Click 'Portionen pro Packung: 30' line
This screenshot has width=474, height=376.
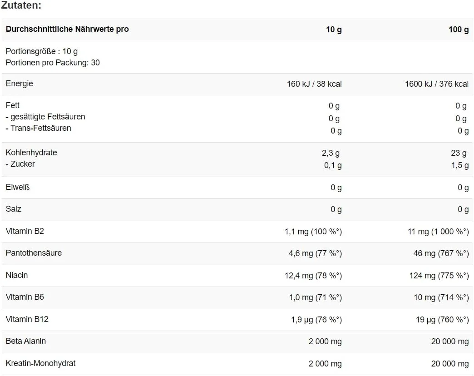click(53, 63)
